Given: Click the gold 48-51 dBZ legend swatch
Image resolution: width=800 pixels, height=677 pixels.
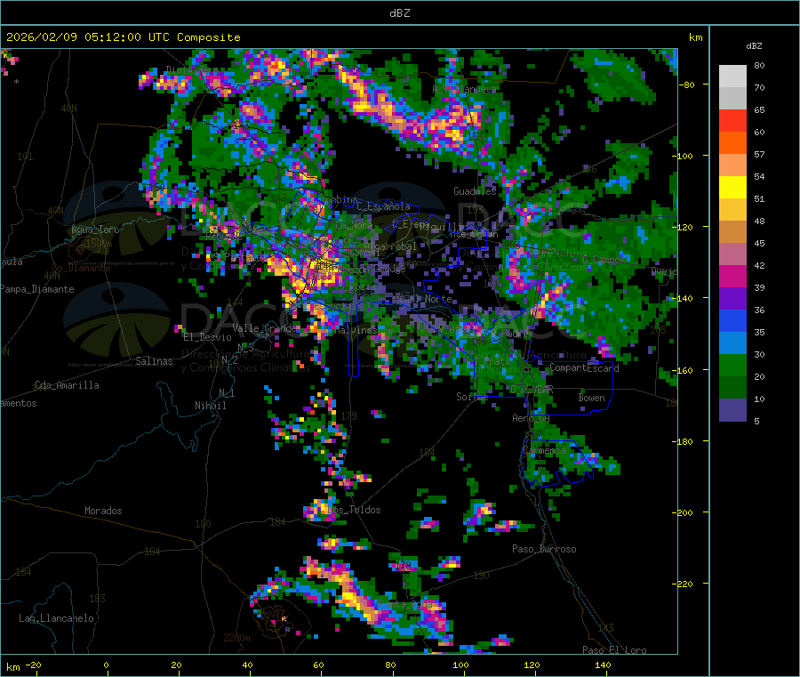Looking at the screenshot, I should click(x=732, y=209).
